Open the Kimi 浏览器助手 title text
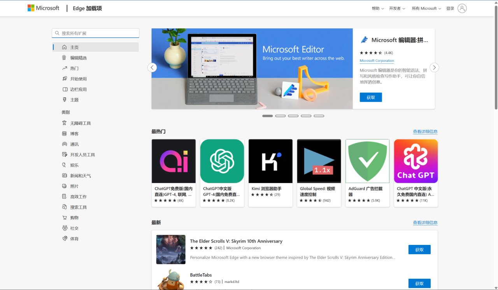 [x=267, y=189]
